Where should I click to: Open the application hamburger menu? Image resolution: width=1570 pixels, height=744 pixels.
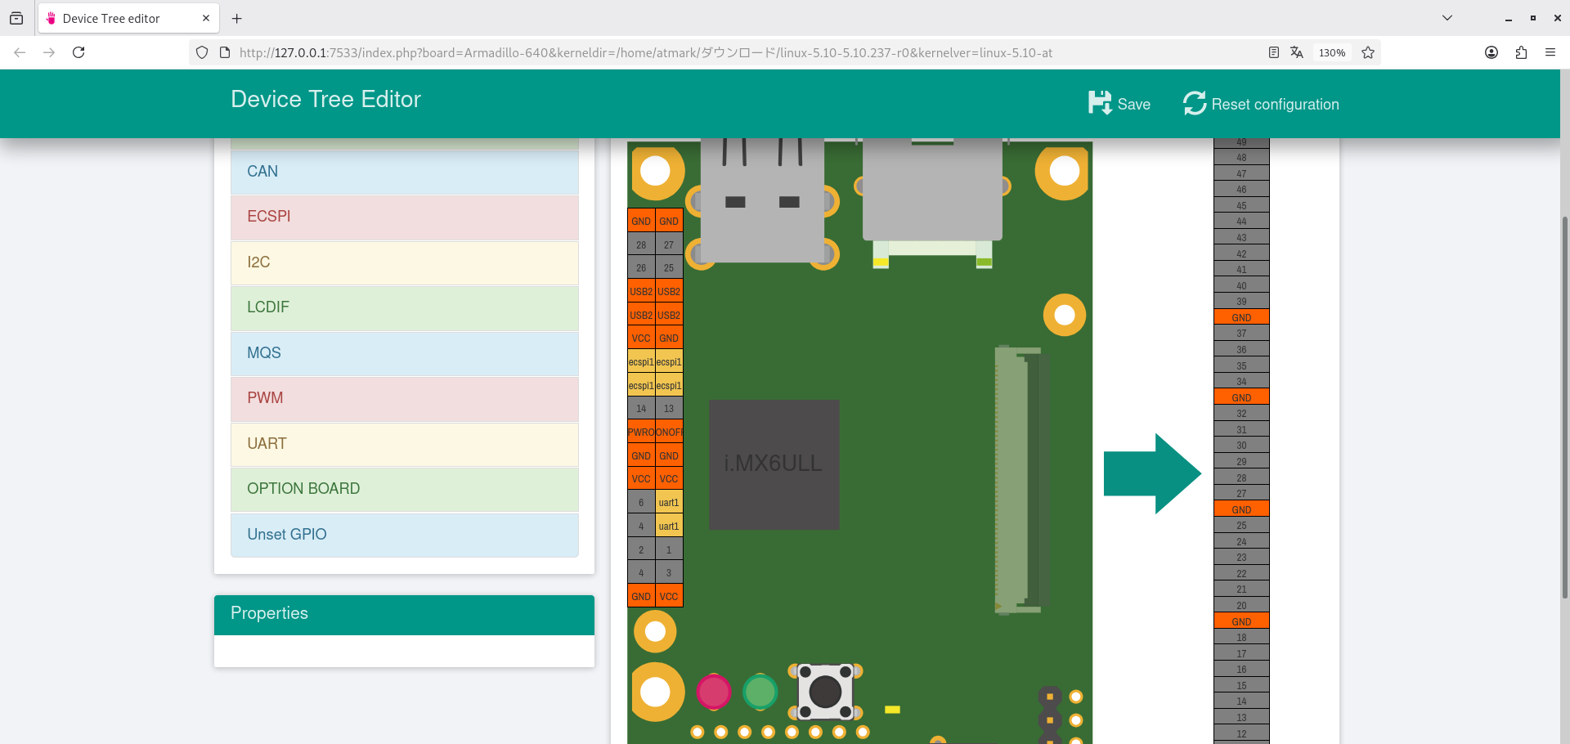click(1550, 52)
